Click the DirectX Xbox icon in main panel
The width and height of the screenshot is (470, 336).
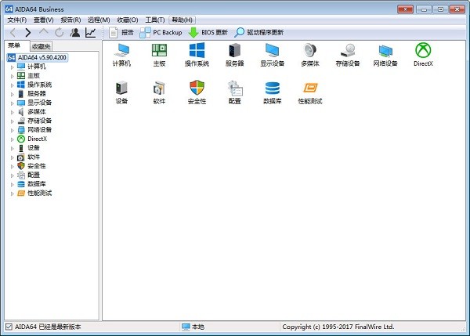tap(424, 51)
